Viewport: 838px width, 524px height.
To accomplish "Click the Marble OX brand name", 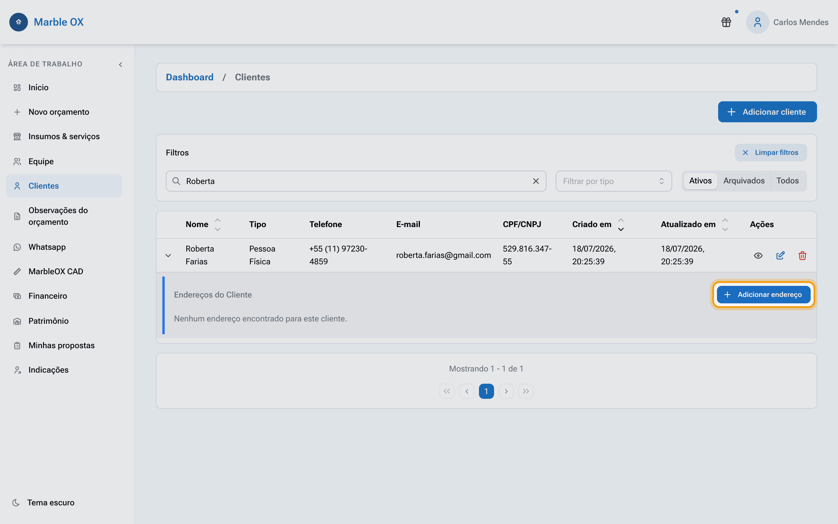I will coord(58,22).
